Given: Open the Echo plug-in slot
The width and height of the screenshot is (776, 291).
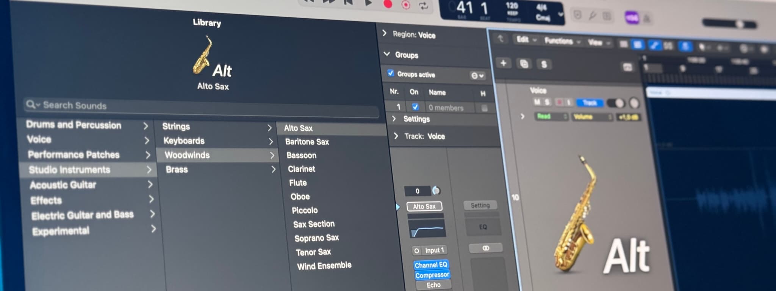Looking at the screenshot, I should tap(433, 285).
